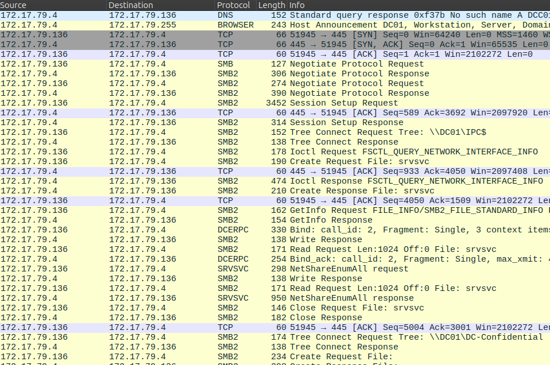
Task: Click the Protocol column header
Action: pyautogui.click(x=234, y=5)
